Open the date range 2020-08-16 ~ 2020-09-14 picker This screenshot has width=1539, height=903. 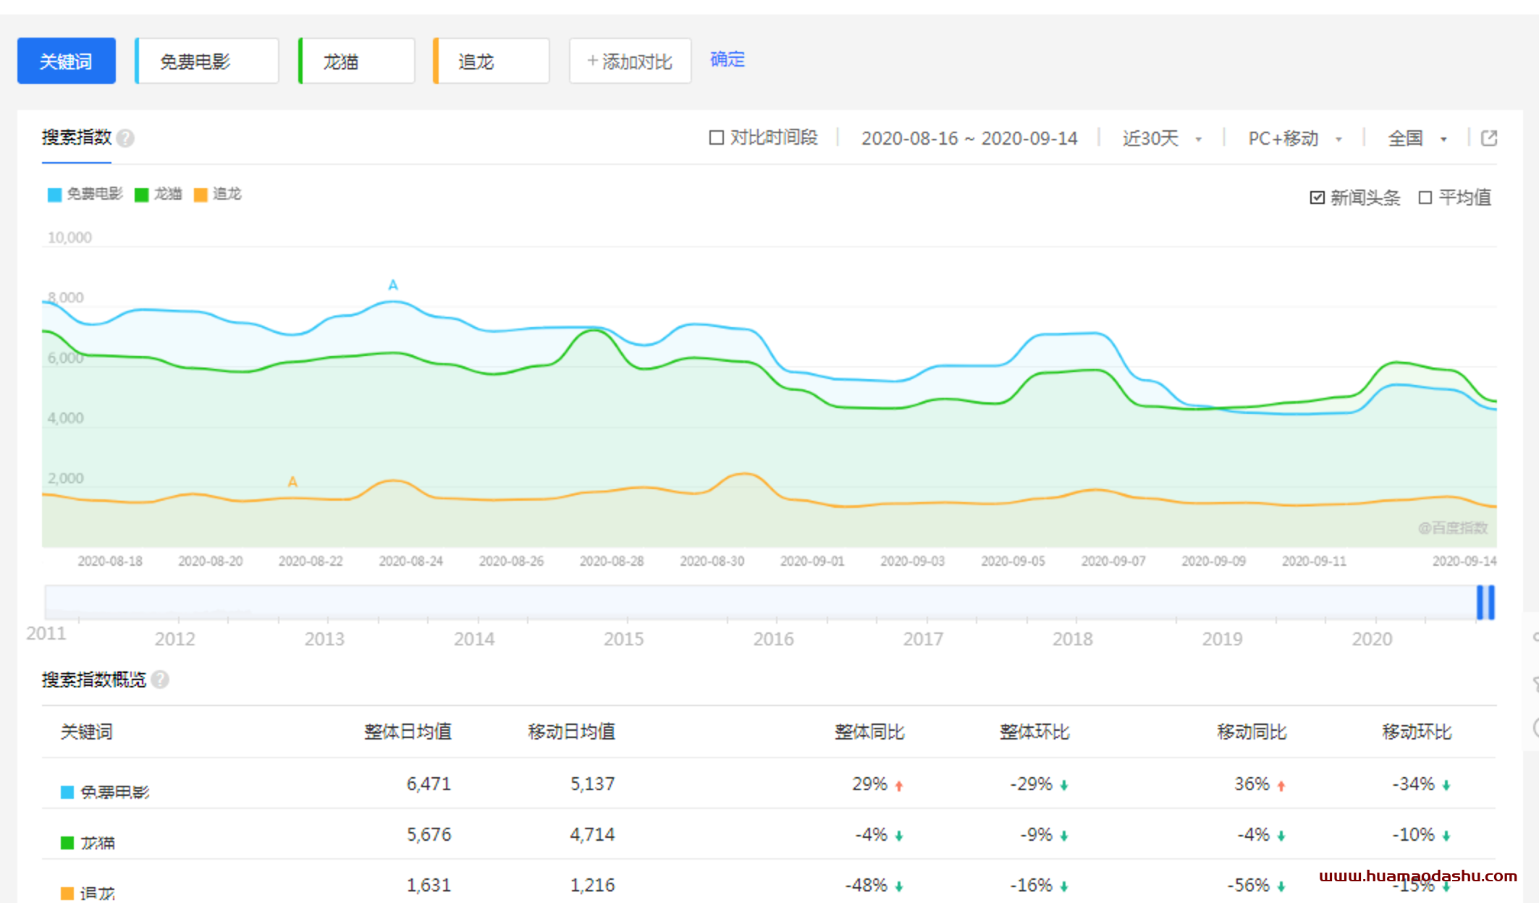pos(969,138)
